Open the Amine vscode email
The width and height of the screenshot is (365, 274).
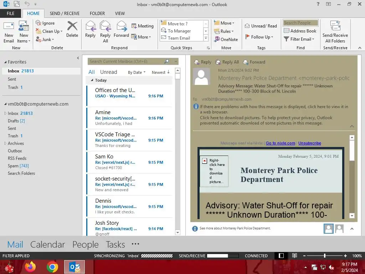pos(129,118)
